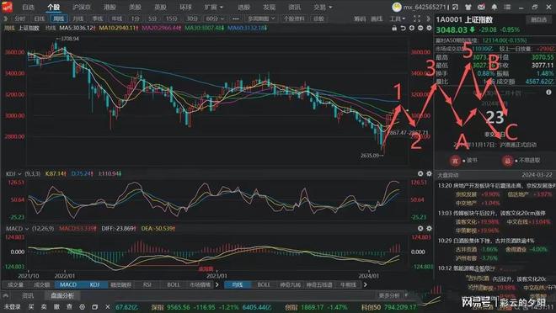
Task: Click the pop-out window icon beside username
Action: [455, 7]
